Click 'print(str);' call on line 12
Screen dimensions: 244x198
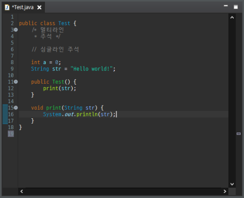(x=60, y=88)
